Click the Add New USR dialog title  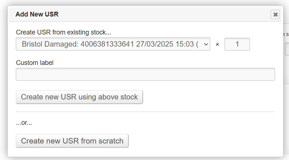click(x=37, y=15)
